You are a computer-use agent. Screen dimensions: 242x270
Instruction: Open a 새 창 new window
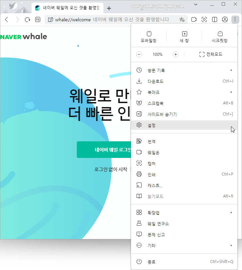pyautogui.click(x=184, y=37)
